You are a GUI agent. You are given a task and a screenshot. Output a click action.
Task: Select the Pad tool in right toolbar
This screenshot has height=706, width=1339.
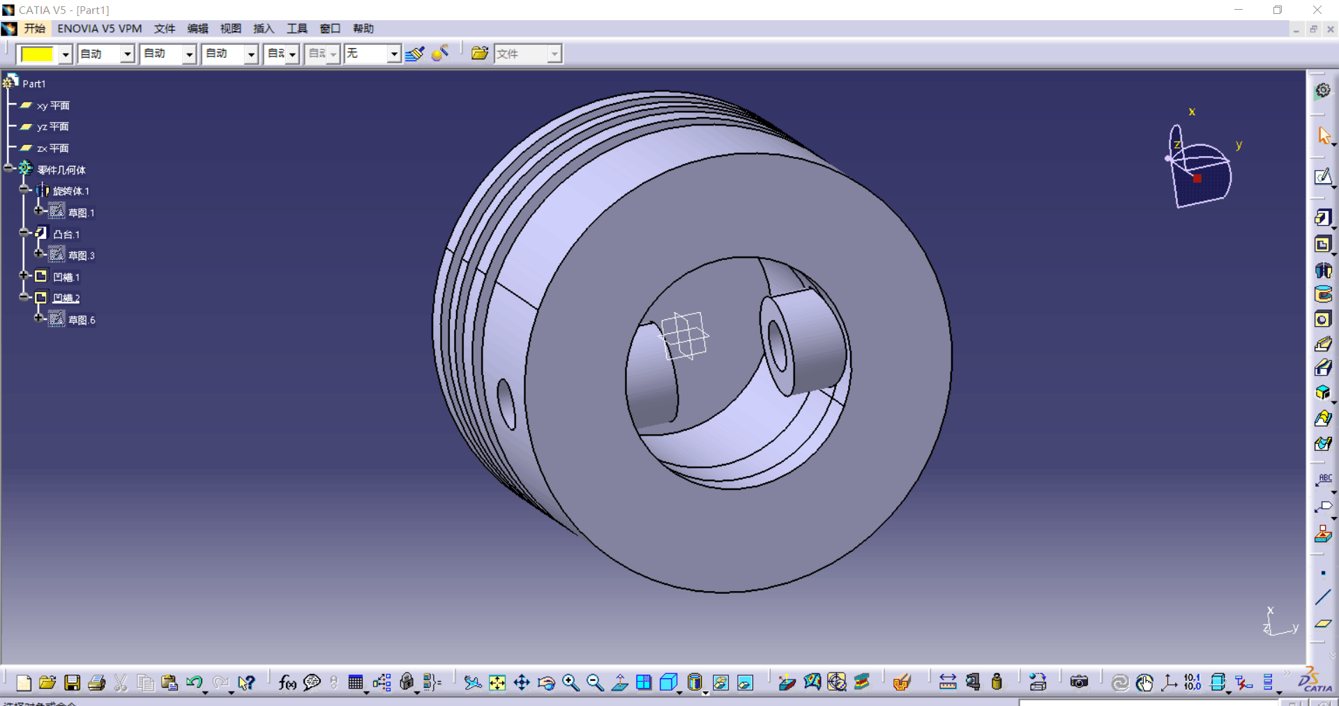1322,218
